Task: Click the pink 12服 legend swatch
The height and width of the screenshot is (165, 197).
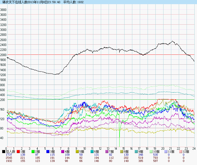Action: [181, 151]
